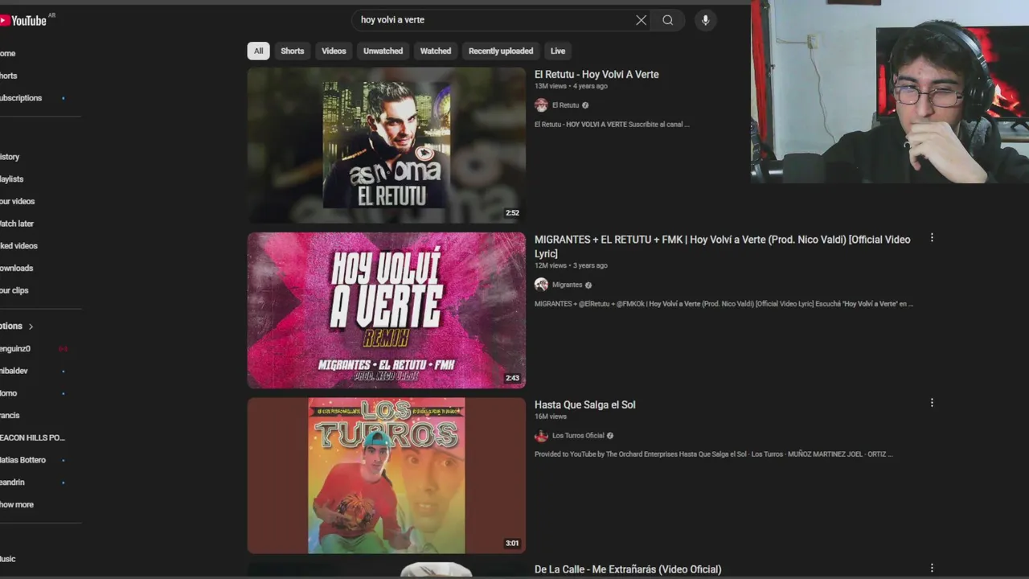This screenshot has height=579, width=1029.
Task: Select the Videos filter chip
Action: click(334, 51)
